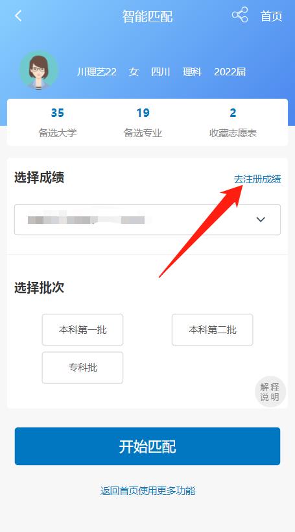Tap the back arrow icon
Screen dimensions: 295x532
pyautogui.click(x=18, y=16)
